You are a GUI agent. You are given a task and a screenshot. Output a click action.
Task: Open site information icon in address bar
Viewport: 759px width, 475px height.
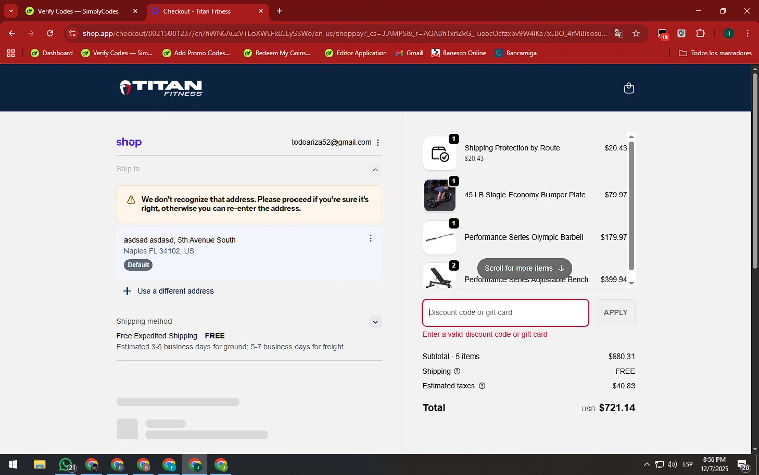click(72, 33)
